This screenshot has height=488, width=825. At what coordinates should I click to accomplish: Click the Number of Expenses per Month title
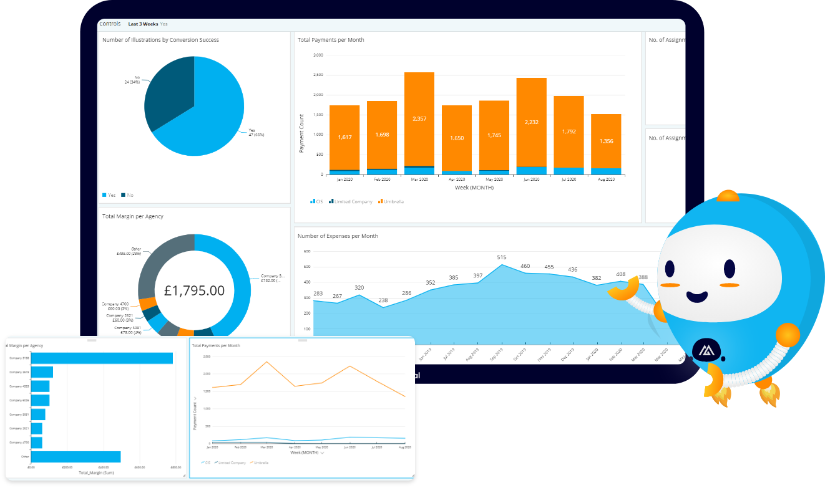pyautogui.click(x=338, y=236)
